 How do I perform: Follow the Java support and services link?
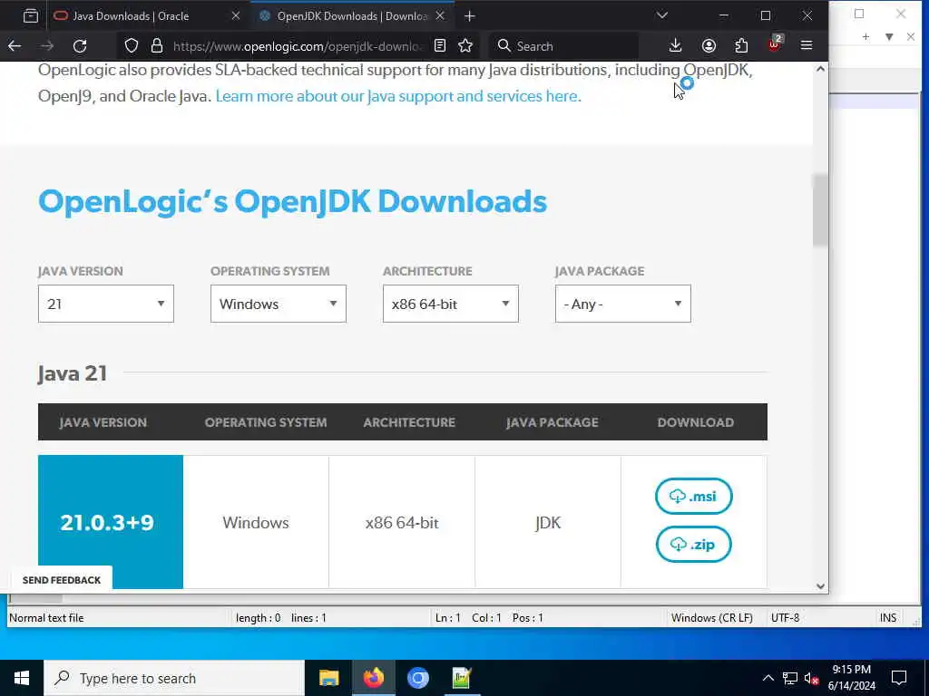click(x=396, y=96)
